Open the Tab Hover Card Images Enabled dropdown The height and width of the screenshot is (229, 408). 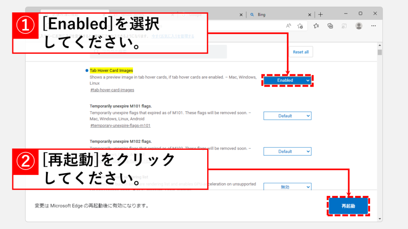click(287, 80)
